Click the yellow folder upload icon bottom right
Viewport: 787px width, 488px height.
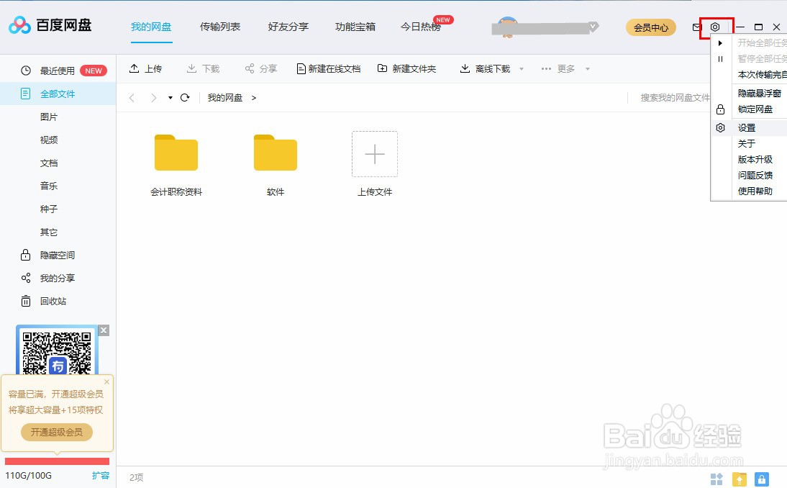(x=739, y=479)
